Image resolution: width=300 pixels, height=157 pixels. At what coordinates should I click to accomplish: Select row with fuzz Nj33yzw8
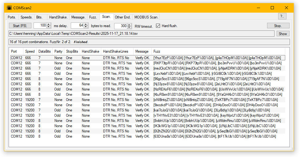point(148,84)
